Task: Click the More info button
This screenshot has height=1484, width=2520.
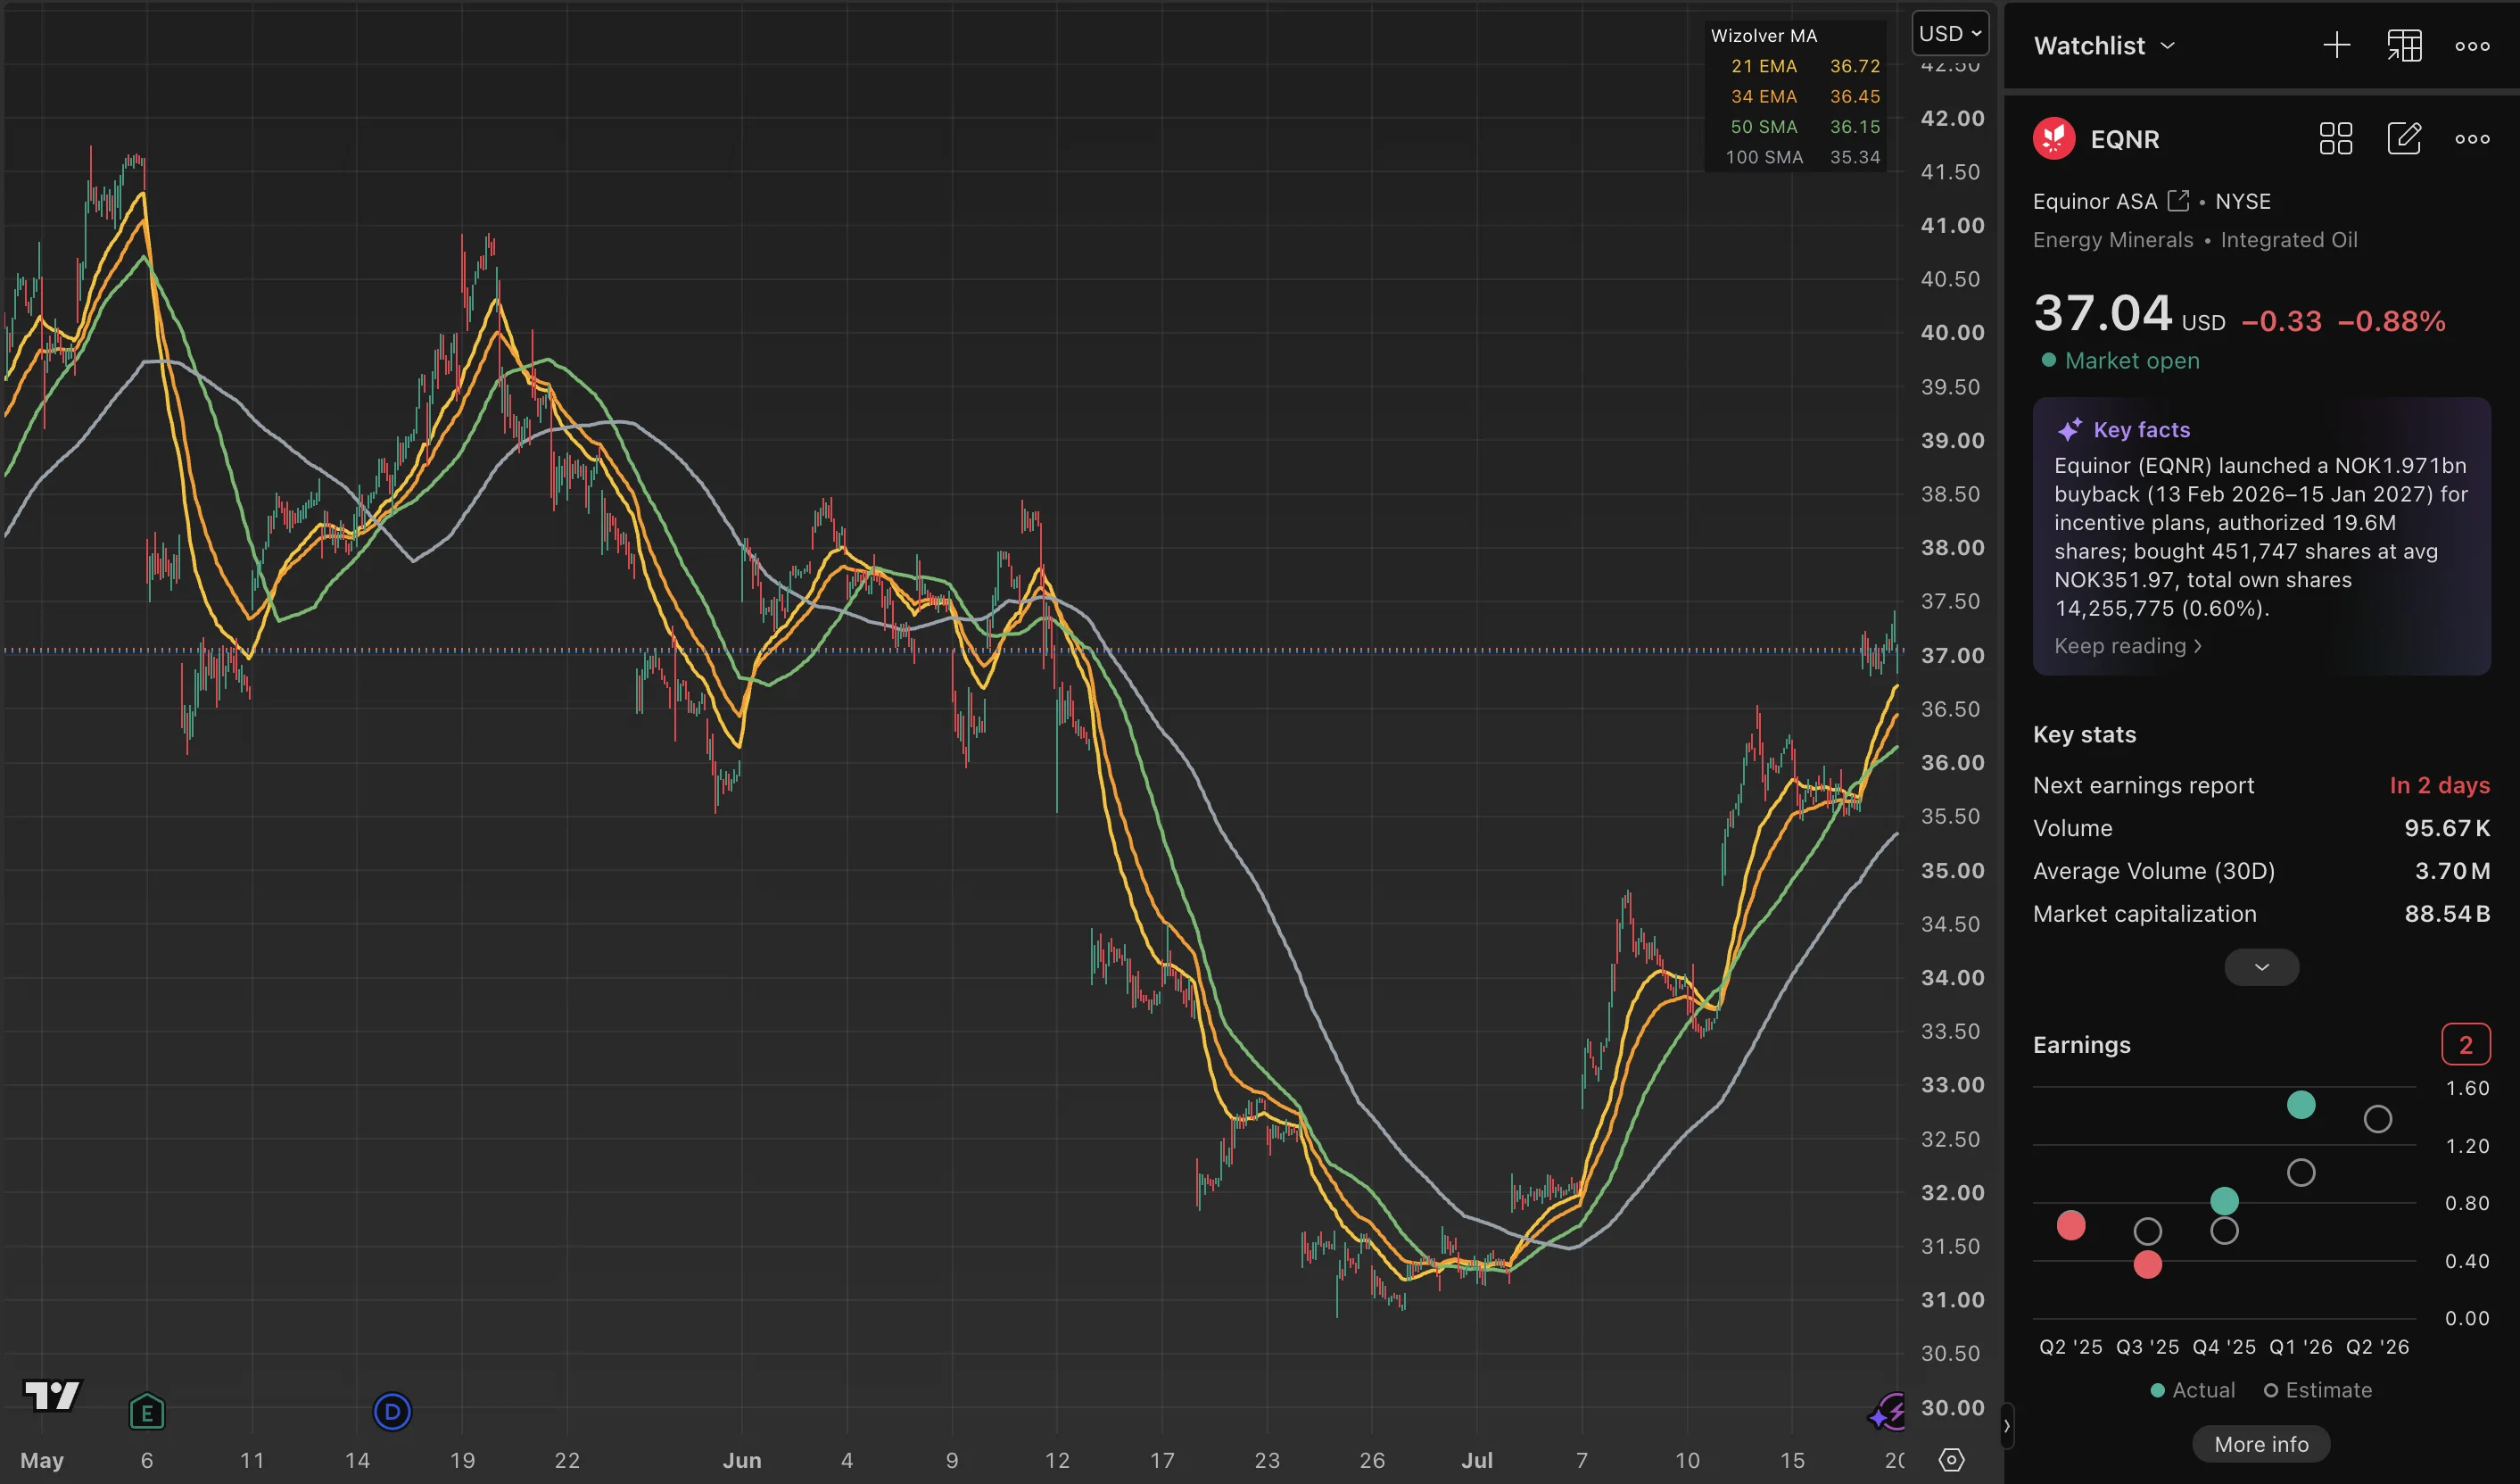Action: [2261, 1444]
